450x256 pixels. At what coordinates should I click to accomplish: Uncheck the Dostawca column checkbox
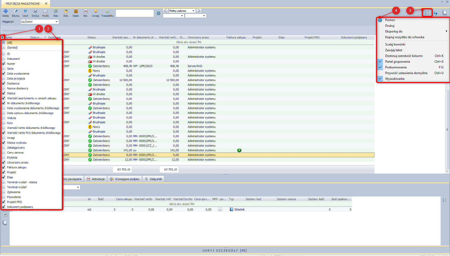tap(4, 83)
